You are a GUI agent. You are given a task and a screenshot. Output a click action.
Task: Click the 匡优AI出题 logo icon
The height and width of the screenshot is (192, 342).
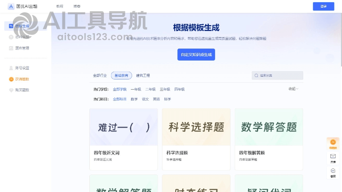click(11, 6)
